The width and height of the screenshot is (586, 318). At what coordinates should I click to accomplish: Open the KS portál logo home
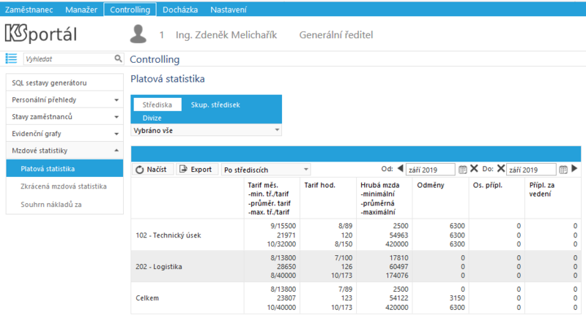(41, 34)
